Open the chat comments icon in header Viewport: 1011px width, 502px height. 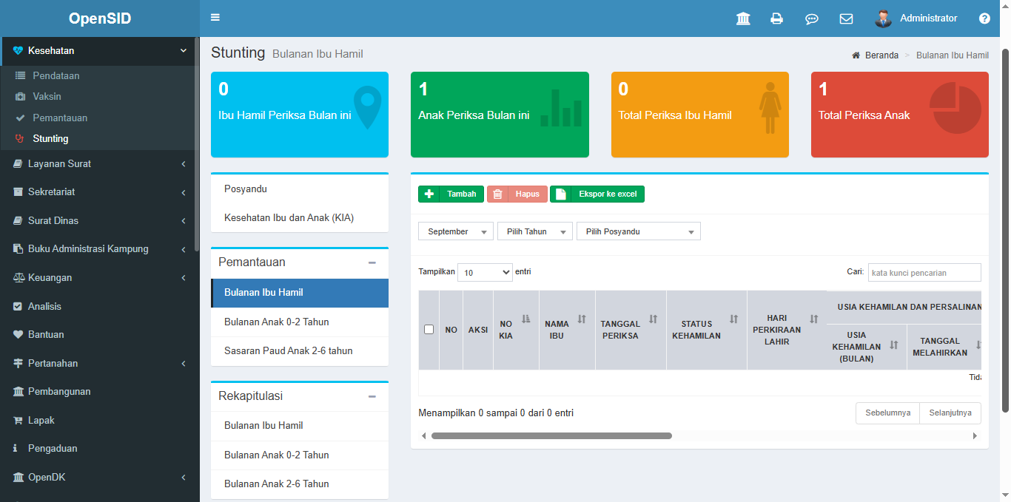811,18
